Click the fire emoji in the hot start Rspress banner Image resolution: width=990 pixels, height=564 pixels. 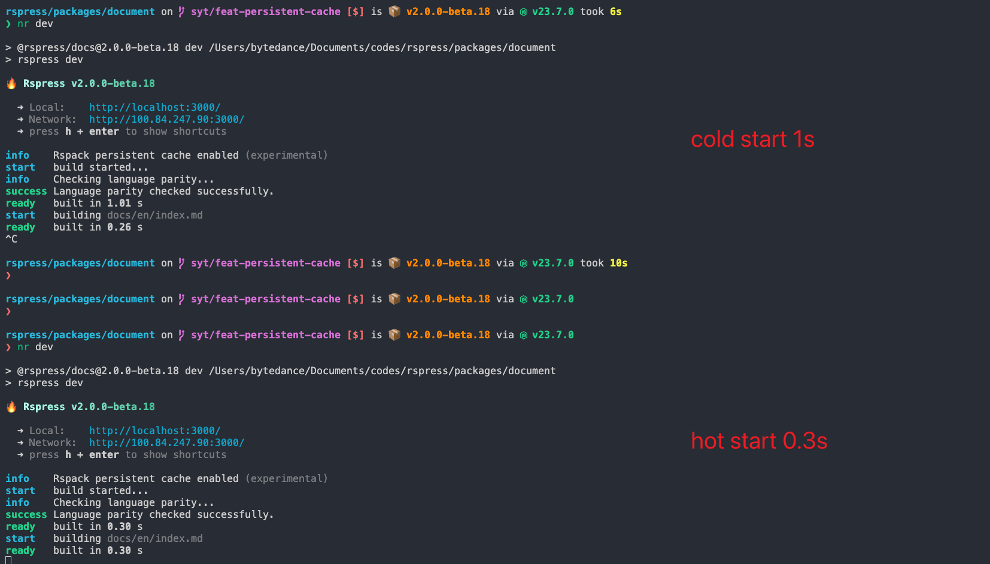click(11, 407)
